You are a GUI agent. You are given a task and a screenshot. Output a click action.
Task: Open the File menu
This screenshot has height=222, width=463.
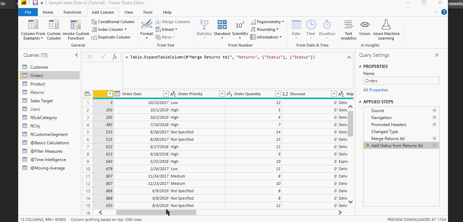click(x=28, y=12)
